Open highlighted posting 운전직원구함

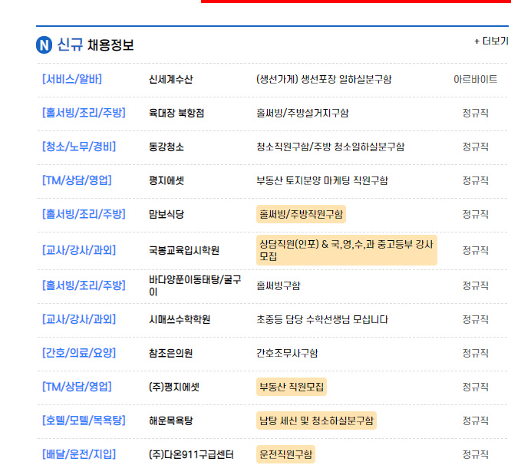pyautogui.click(x=285, y=454)
